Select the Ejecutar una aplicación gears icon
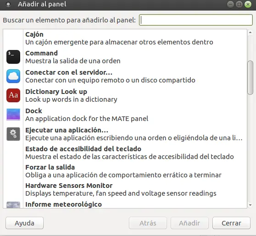256x236 pixels. (13, 134)
